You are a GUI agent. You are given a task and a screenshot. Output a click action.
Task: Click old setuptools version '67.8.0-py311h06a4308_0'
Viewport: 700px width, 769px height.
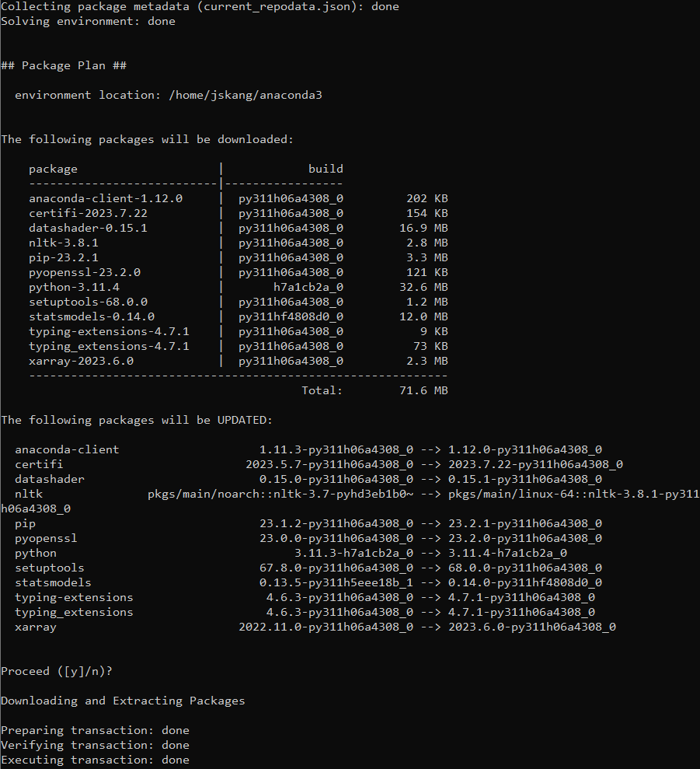336,568
